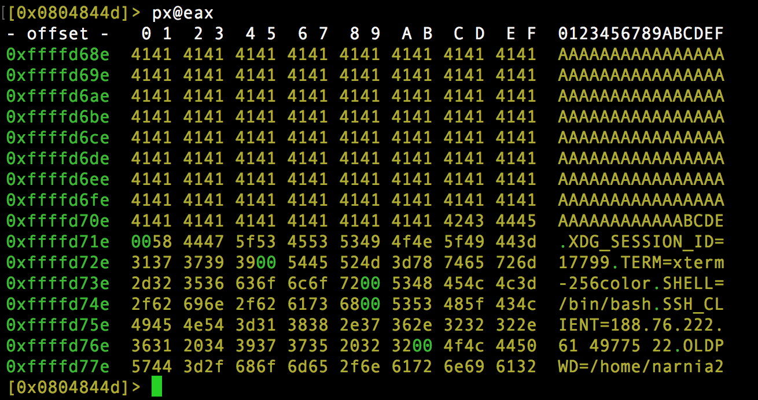This screenshot has width=758, height=400.
Task: Click the ASCII text .XDG_SESSION_ID=
Action: coord(641,242)
